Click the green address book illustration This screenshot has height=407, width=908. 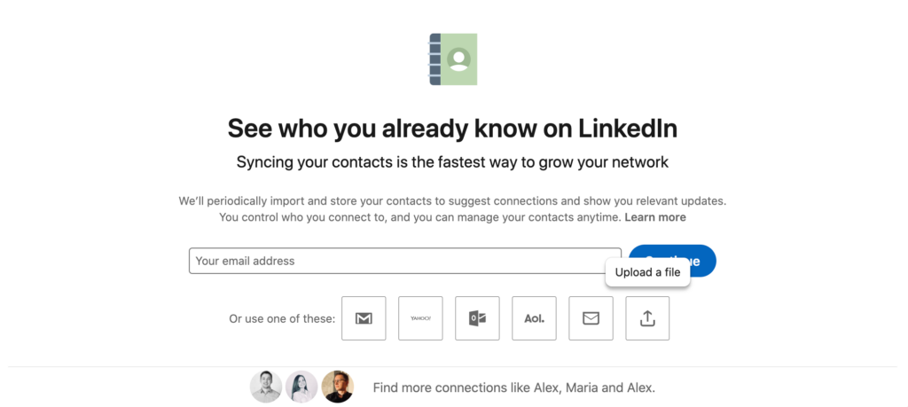click(x=453, y=59)
